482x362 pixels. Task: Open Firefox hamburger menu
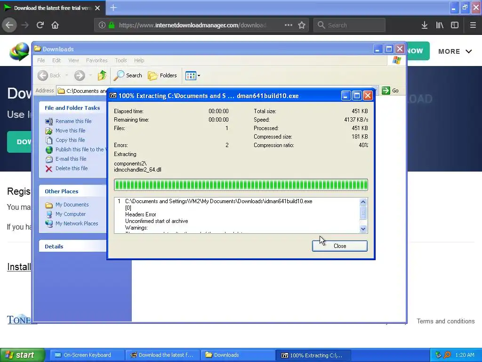(473, 25)
